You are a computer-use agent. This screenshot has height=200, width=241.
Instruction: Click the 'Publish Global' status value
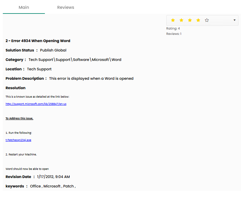click(x=53, y=50)
